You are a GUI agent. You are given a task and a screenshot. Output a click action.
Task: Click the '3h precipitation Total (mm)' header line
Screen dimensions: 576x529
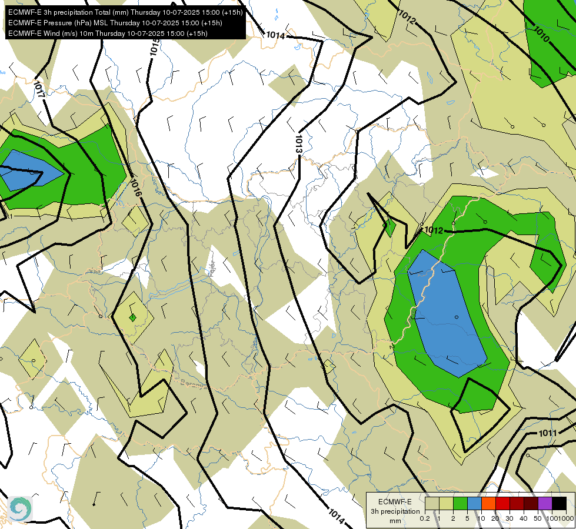[125, 12]
